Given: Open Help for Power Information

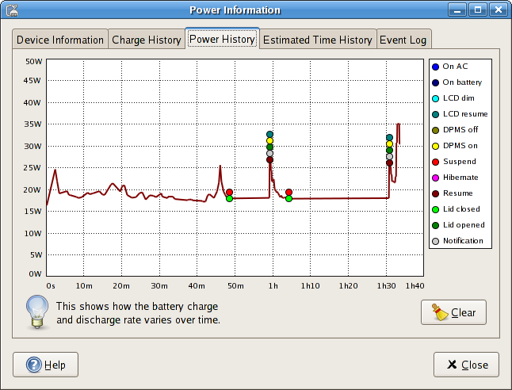Looking at the screenshot, I should coord(46,365).
